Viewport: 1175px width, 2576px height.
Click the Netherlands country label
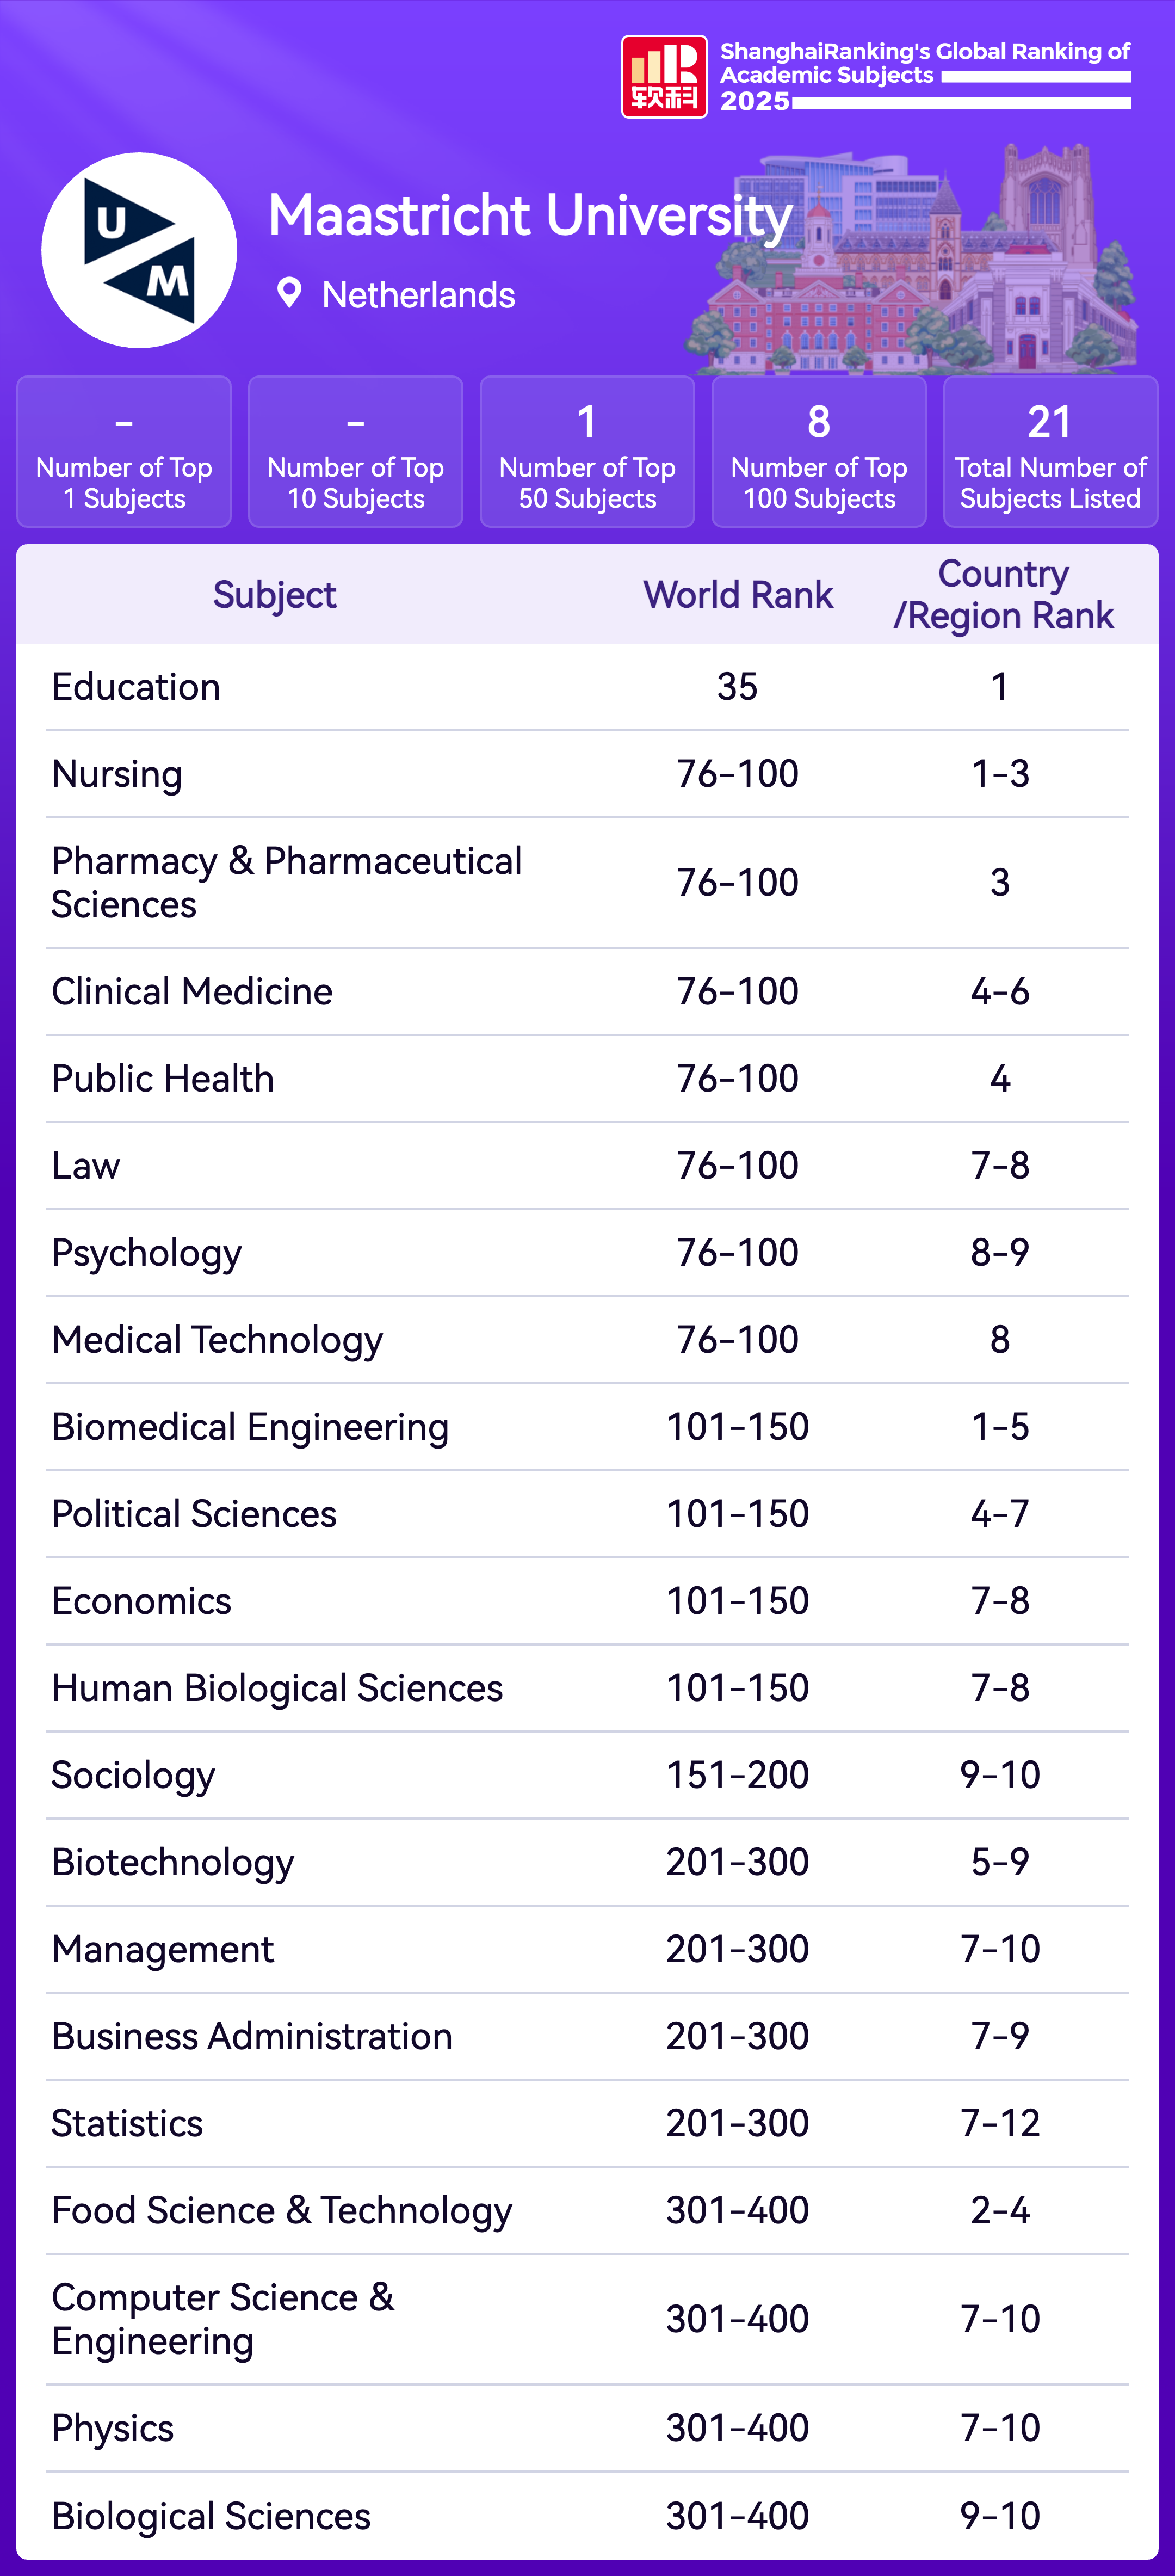pos(418,295)
